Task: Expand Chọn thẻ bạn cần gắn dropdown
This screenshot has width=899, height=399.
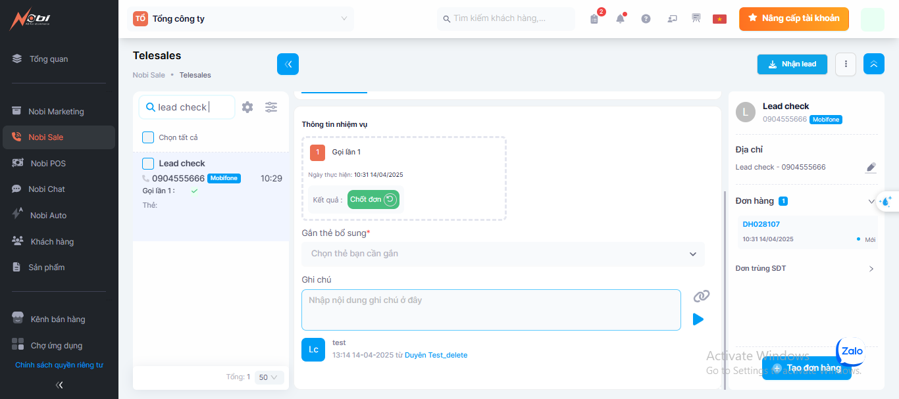Action: [503, 254]
